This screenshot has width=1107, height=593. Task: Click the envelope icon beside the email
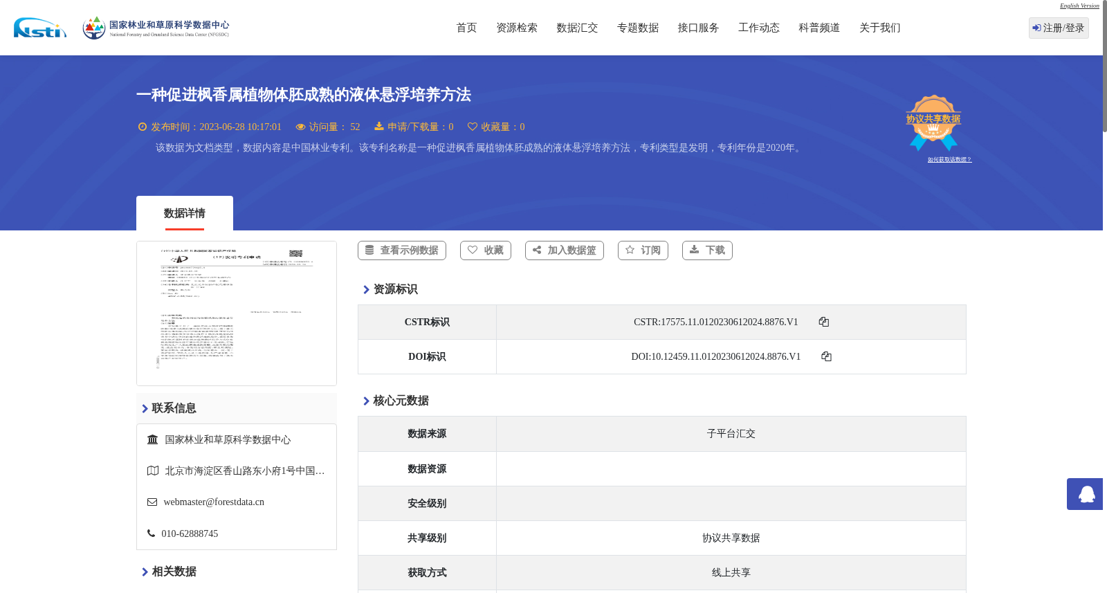pyautogui.click(x=152, y=502)
